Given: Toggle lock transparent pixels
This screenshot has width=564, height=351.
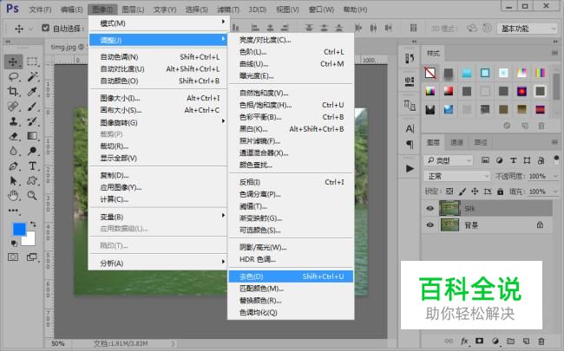Looking at the screenshot, I should [x=449, y=192].
